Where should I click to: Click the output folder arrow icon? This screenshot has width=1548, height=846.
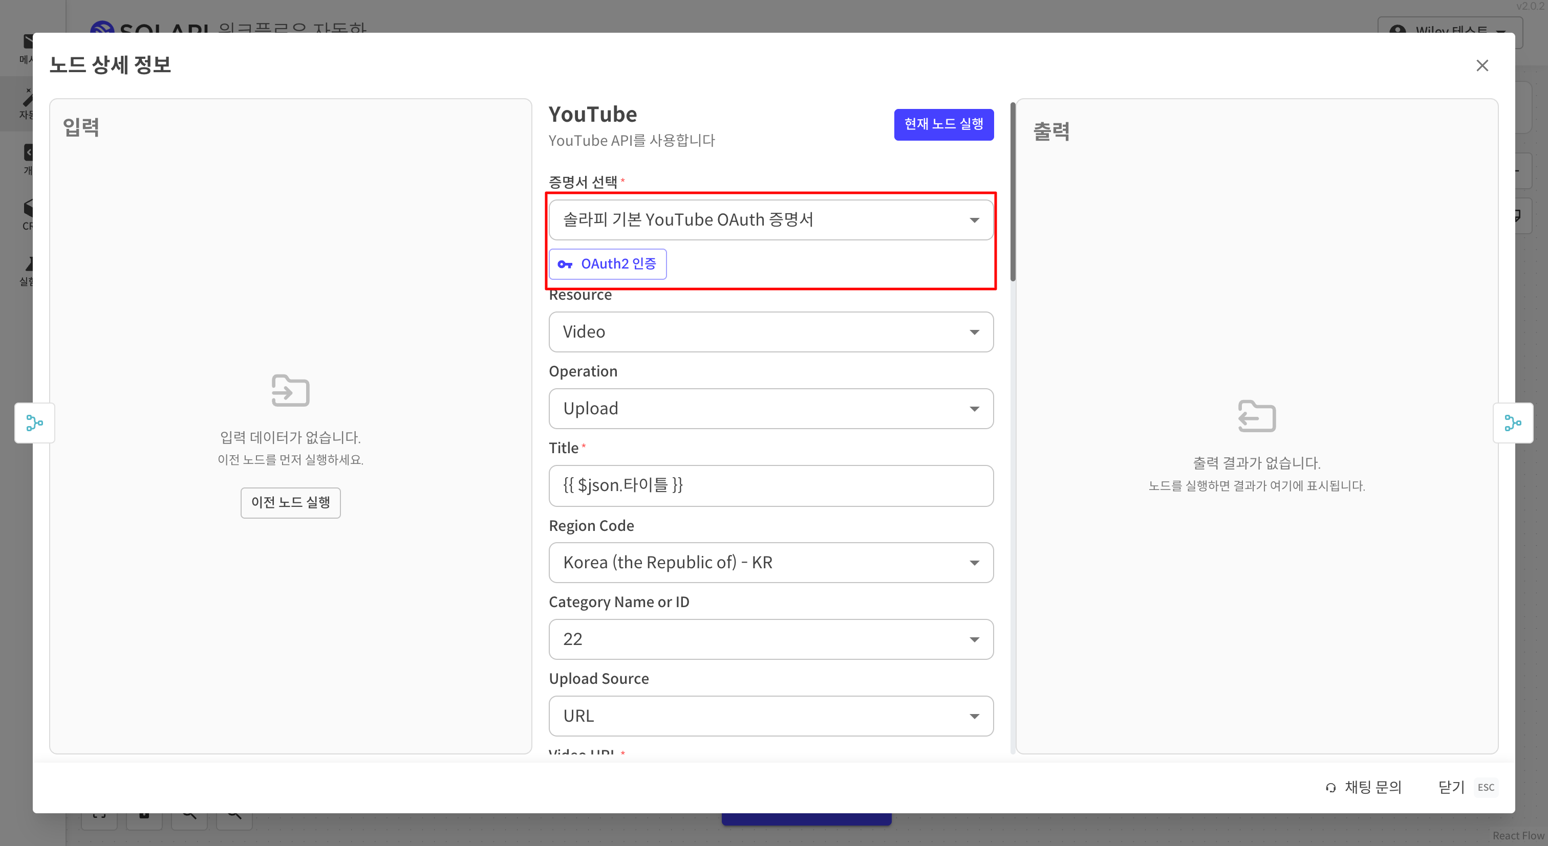click(1257, 415)
